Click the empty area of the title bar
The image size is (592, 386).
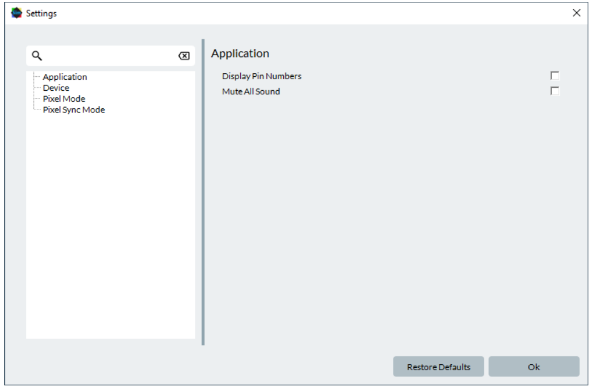click(303, 13)
